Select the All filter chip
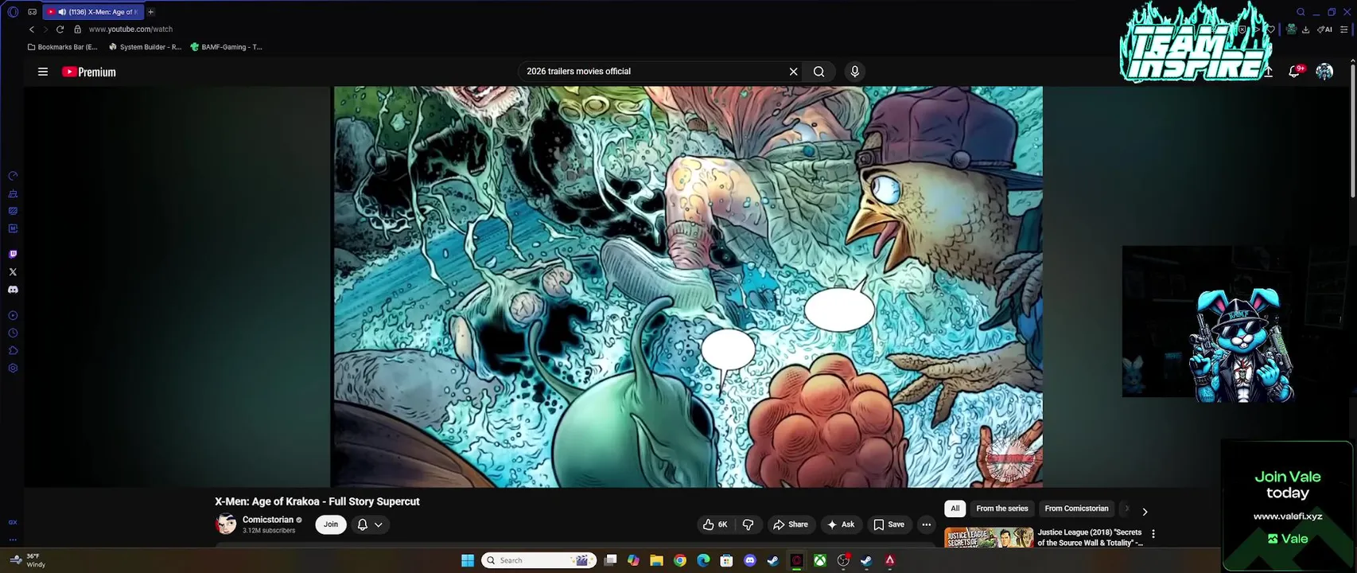Screen dimensions: 1357x573 tap(955, 509)
